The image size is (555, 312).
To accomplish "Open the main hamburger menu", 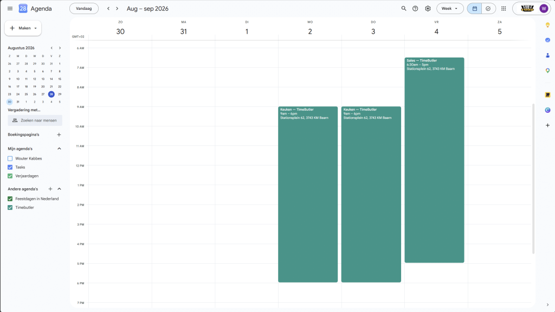I will click(x=10, y=9).
